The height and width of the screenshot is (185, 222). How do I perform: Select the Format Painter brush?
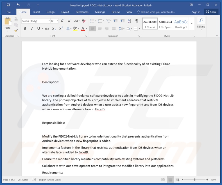tap(16, 30)
